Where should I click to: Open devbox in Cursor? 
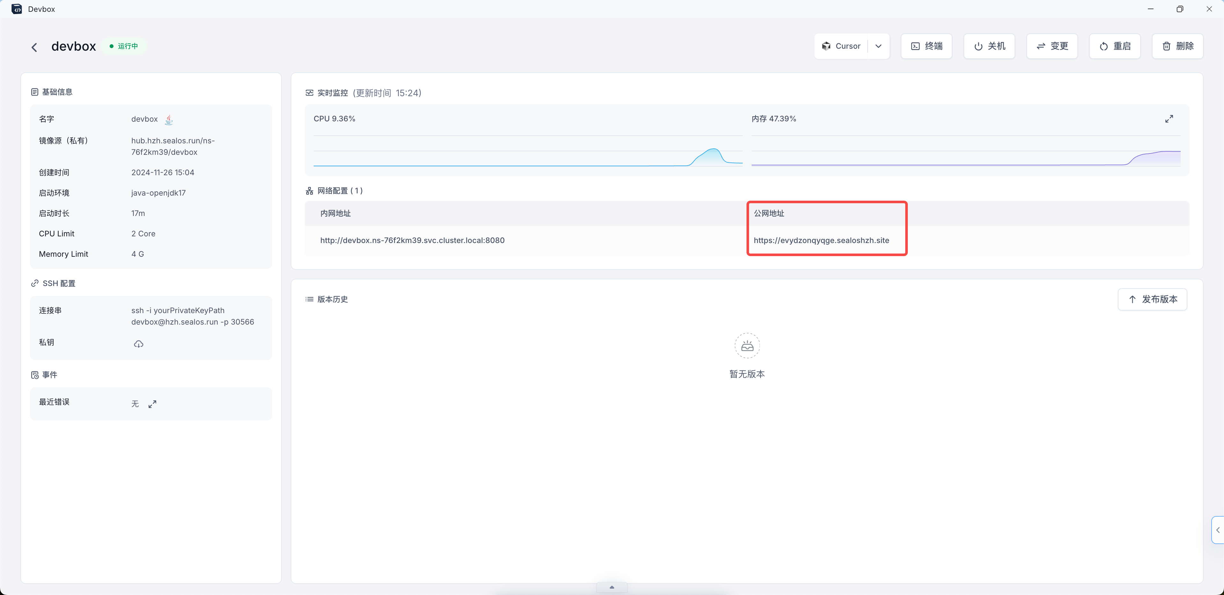pyautogui.click(x=841, y=46)
